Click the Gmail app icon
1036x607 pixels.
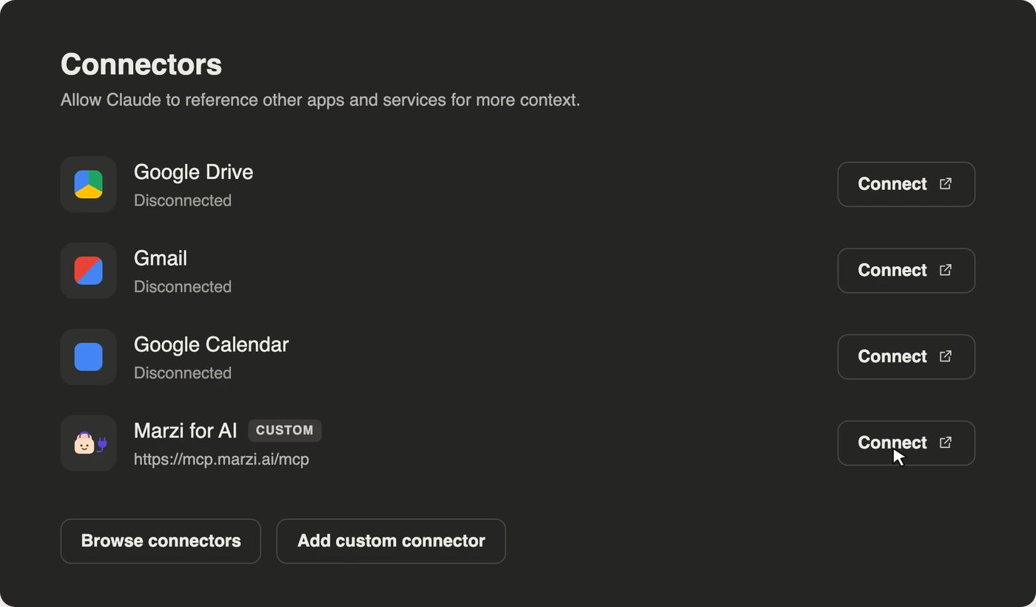pos(88,271)
